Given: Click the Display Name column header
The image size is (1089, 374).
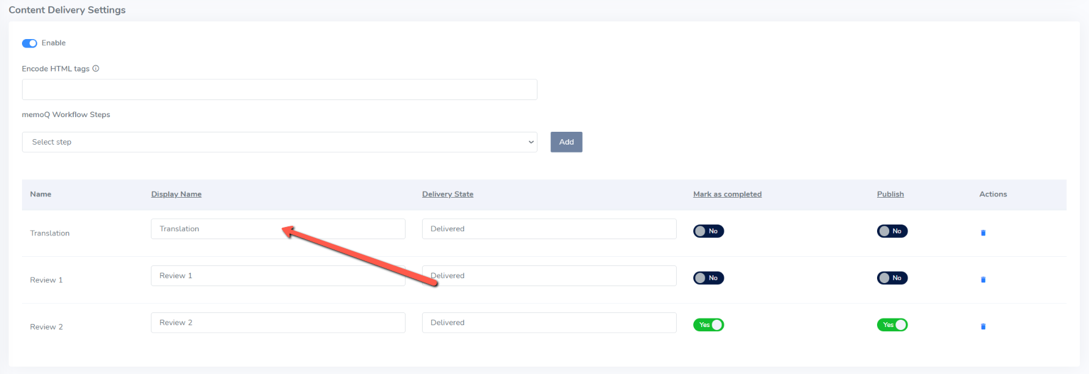Looking at the screenshot, I should coord(177,194).
